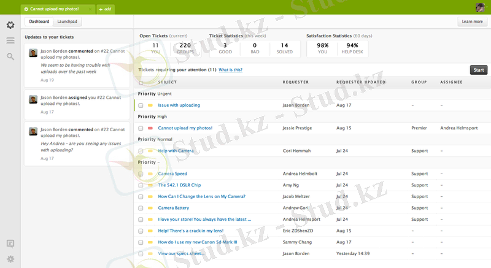Sort by the Requester Updated column header
This screenshot has width=491, height=268.
[361, 82]
